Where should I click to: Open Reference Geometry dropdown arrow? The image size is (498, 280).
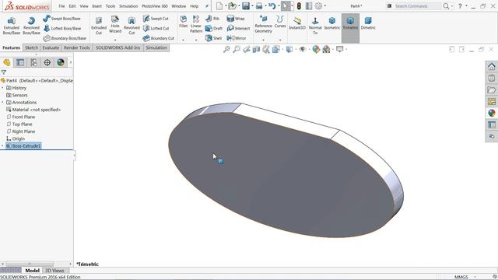(x=263, y=40)
